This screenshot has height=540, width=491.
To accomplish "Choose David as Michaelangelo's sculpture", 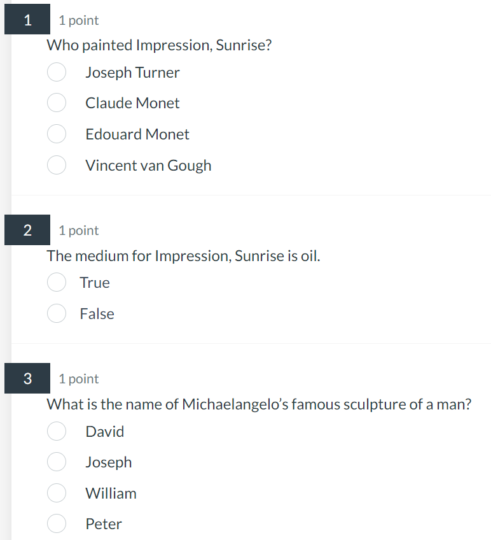I will [x=57, y=431].
